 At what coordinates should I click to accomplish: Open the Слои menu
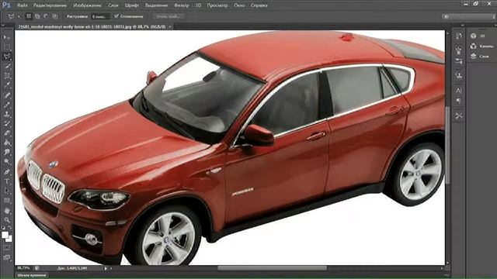tap(113, 5)
